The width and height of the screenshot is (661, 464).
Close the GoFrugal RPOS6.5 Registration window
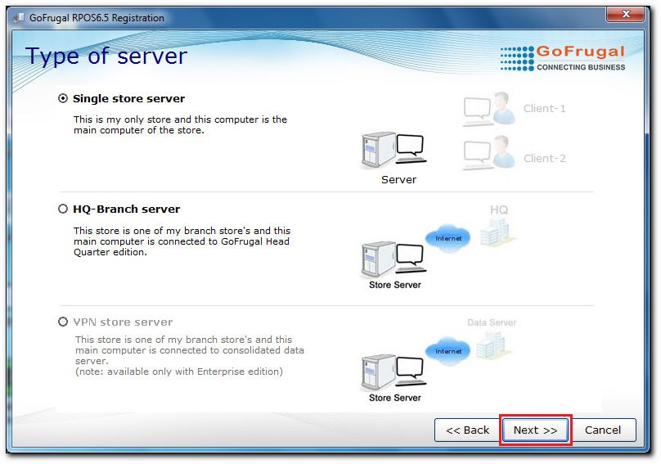pos(626,15)
